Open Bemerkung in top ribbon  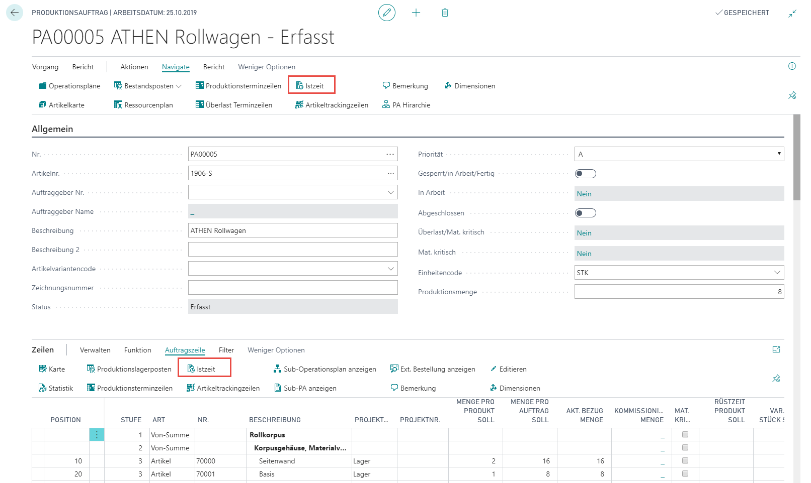[x=405, y=86]
